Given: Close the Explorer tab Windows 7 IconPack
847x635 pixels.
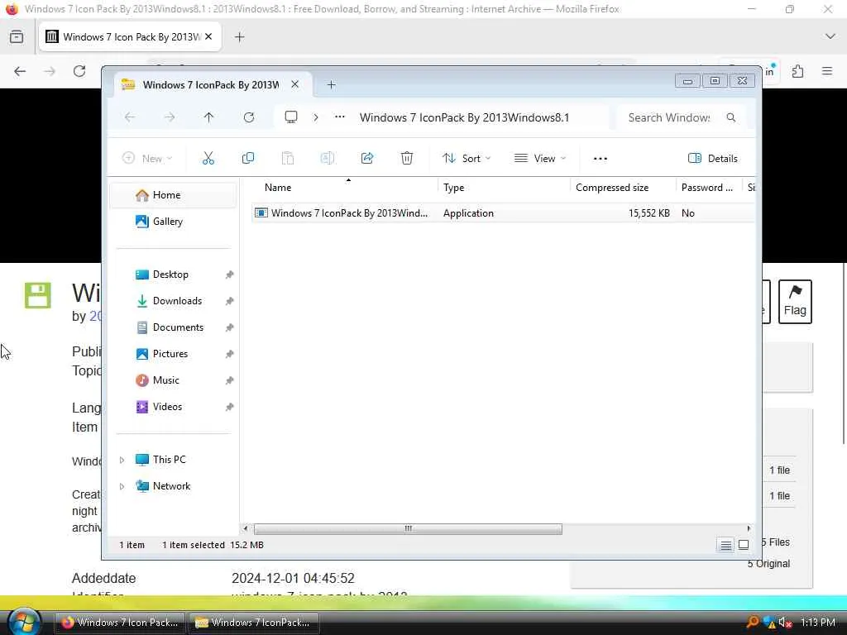Looking at the screenshot, I should click(295, 84).
